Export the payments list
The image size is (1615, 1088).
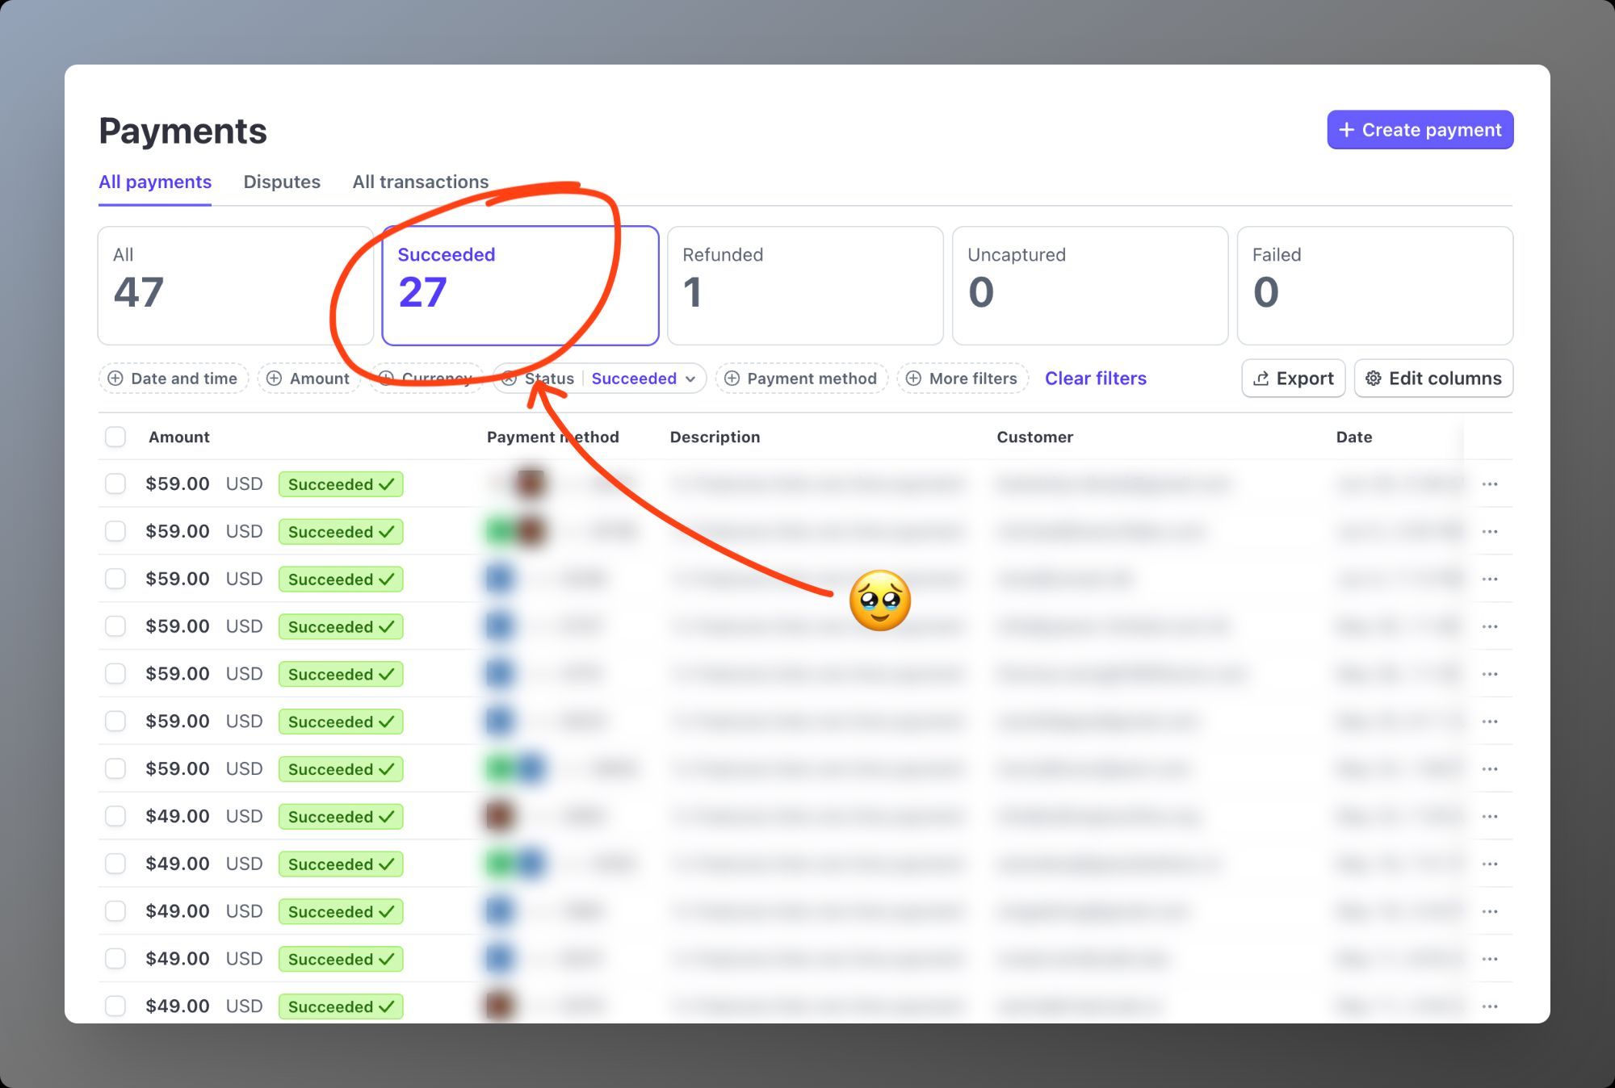tap(1293, 379)
